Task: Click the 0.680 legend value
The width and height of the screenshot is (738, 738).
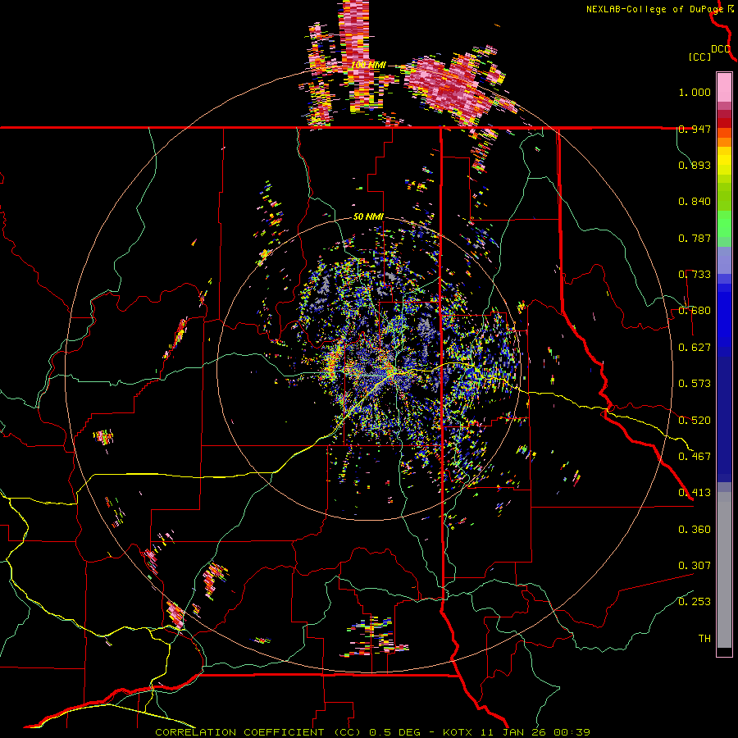Action: pyautogui.click(x=695, y=311)
